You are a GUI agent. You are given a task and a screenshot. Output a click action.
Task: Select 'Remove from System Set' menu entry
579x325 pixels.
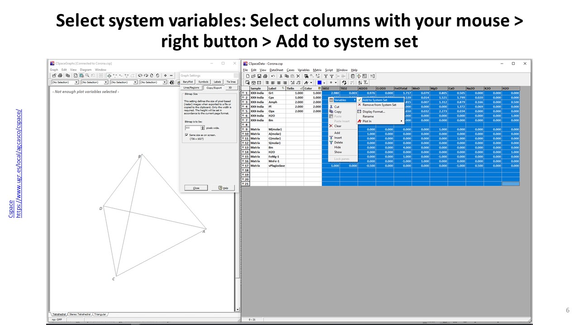click(x=379, y=105)
